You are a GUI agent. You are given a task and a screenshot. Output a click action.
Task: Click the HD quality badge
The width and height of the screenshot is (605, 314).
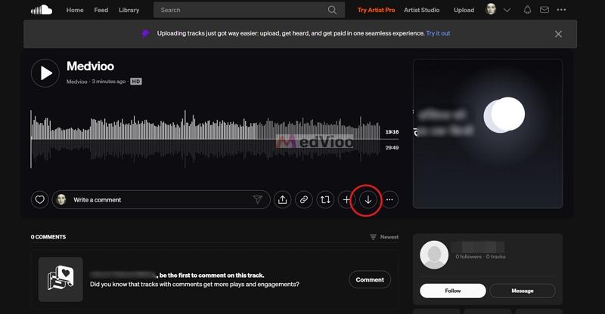coord(136,82)
